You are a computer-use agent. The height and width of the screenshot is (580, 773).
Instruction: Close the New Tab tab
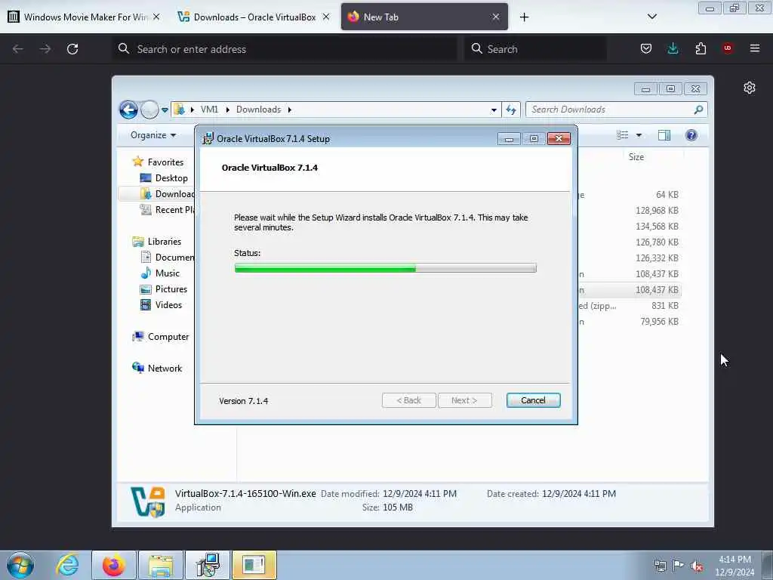(496, 17)
